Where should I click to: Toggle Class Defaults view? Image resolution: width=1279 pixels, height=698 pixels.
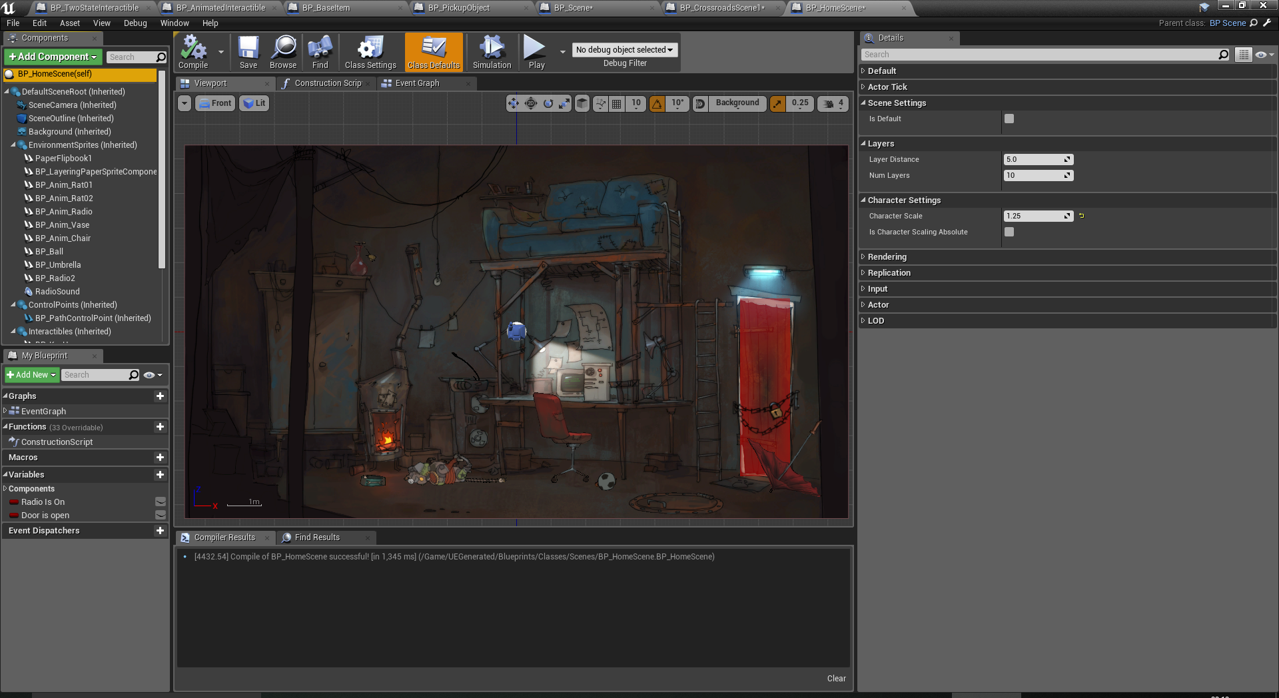434,52
